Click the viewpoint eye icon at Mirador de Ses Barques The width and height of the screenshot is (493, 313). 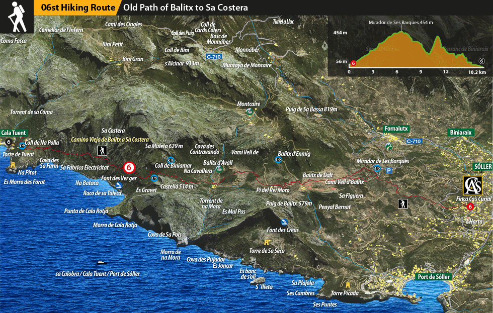pyautogui.click(x=377, y=168)
